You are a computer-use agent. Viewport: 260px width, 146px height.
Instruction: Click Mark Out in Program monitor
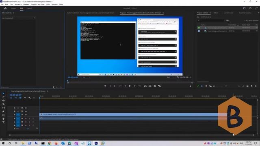click(115, 86)
